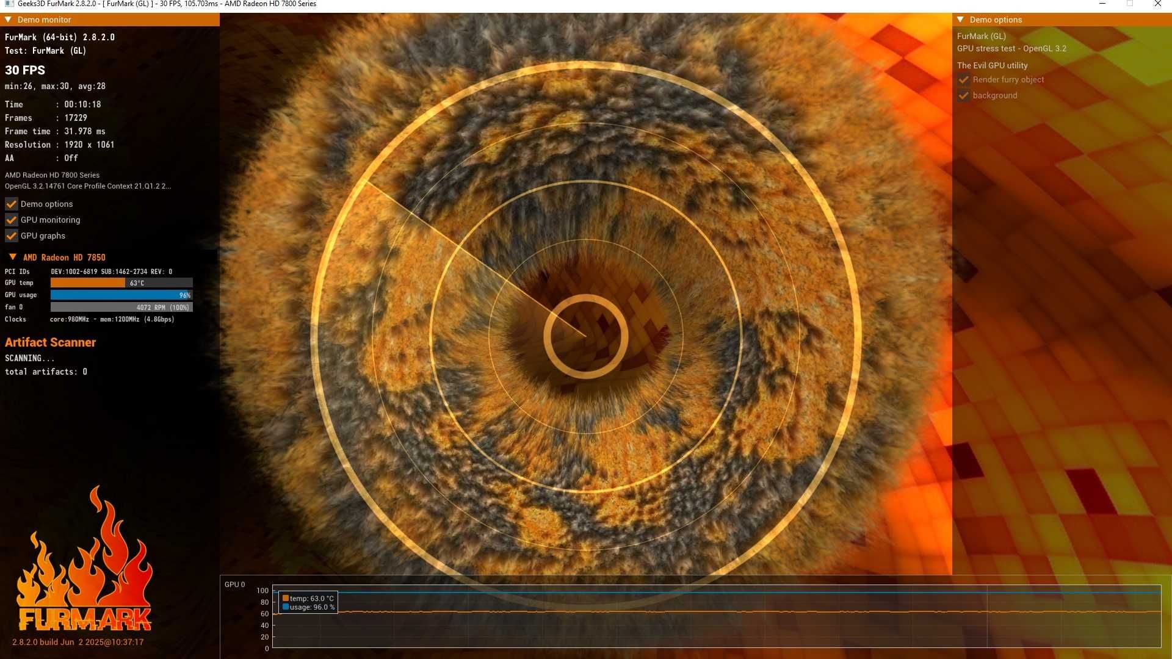Click the orange temp legend swatch

point(286,598)
